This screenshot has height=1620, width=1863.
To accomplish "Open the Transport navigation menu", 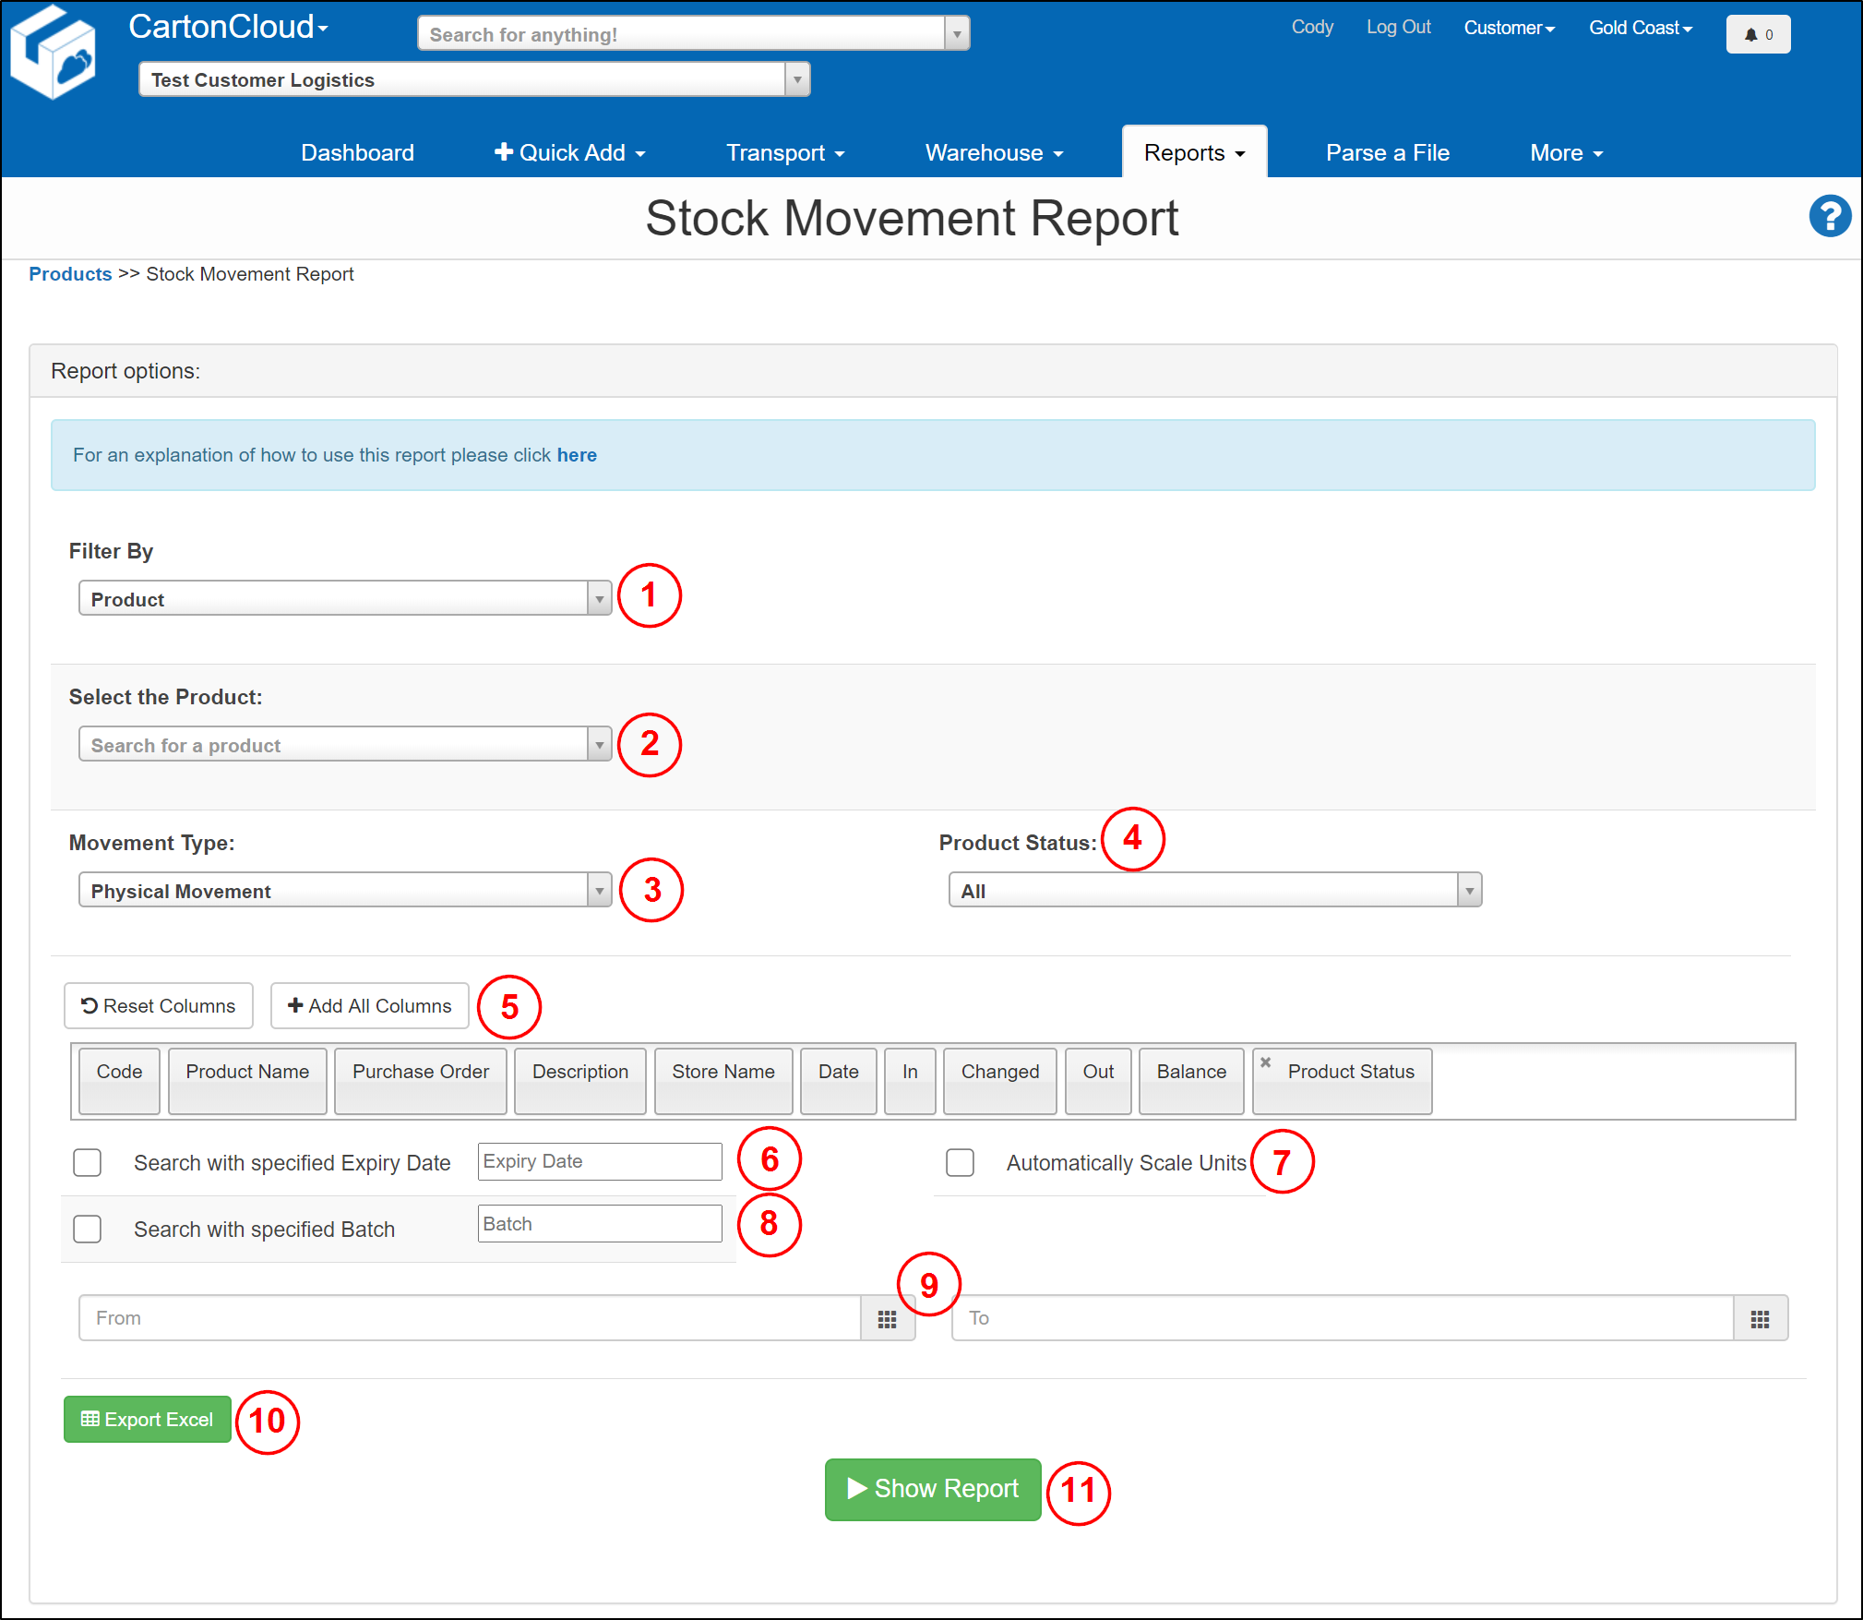I will [x=784, y=152].
